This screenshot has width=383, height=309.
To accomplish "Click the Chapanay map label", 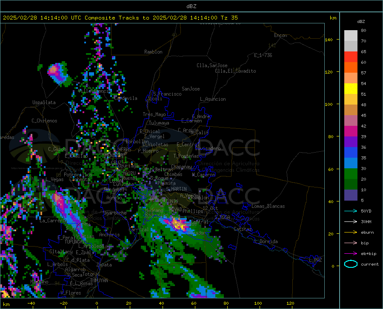I will (x=181, y=167).
